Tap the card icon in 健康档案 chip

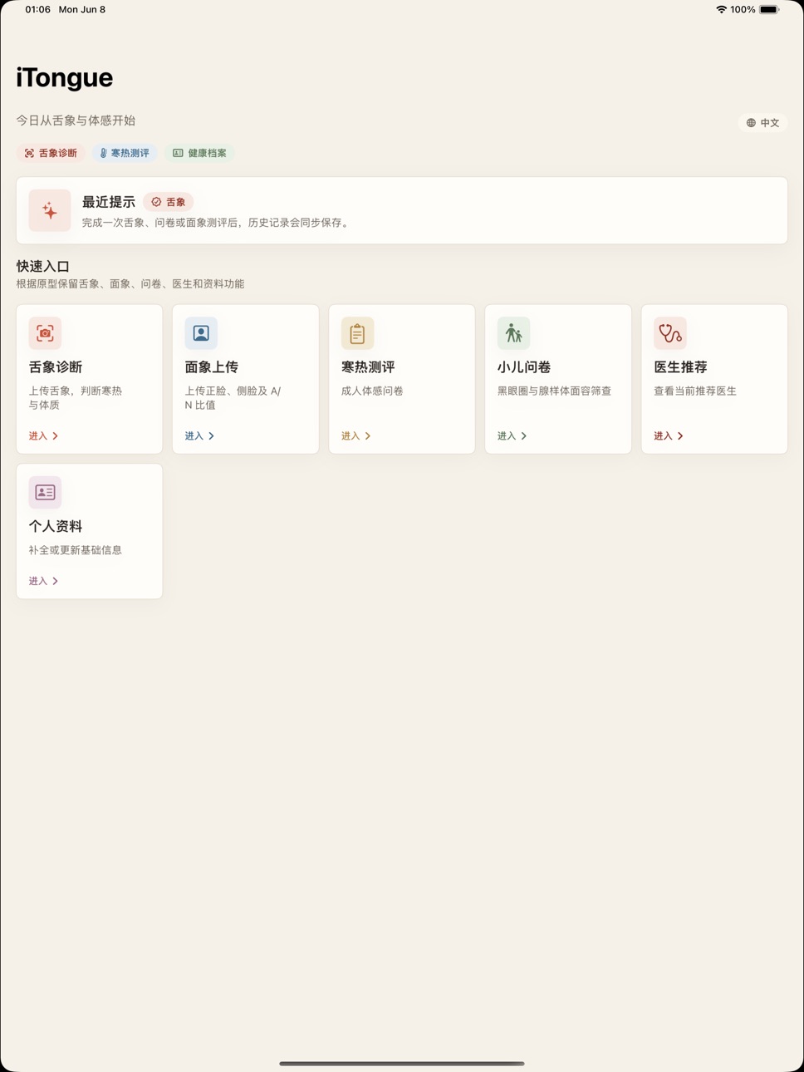coord(178,153)
